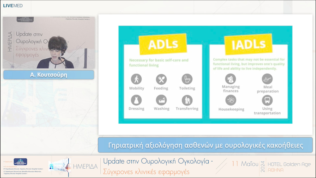Click the Mobility walking person icon

click(x=136, y=79)
